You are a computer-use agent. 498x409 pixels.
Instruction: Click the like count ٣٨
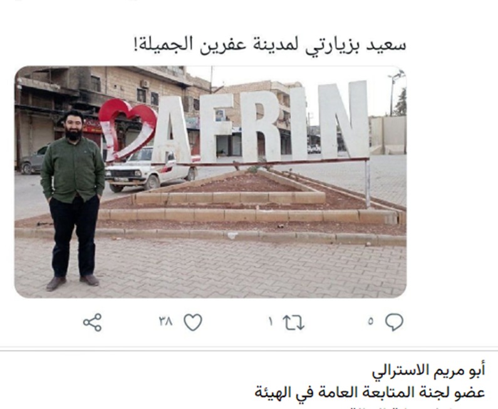pos(166,321)
